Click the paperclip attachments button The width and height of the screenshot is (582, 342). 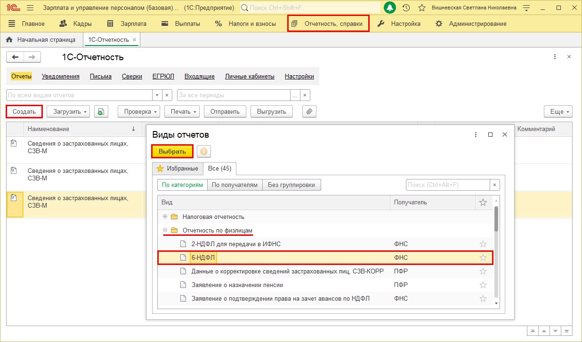pyautogui.click(x=309, y=111)
